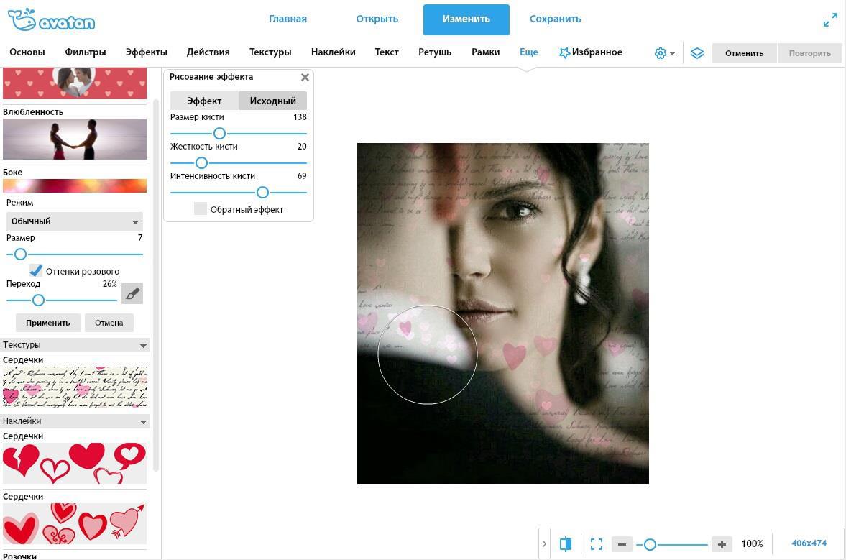Toggle the before/after compare icon
The height and width of the screenshot is (560, 846).
point(566,544)
